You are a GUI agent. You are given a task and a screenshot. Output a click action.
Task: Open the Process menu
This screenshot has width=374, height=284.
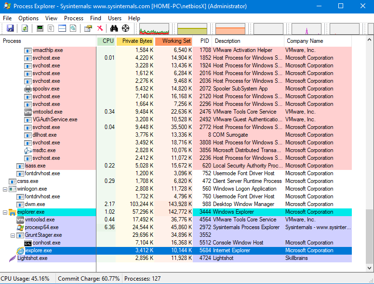[74, 18]
